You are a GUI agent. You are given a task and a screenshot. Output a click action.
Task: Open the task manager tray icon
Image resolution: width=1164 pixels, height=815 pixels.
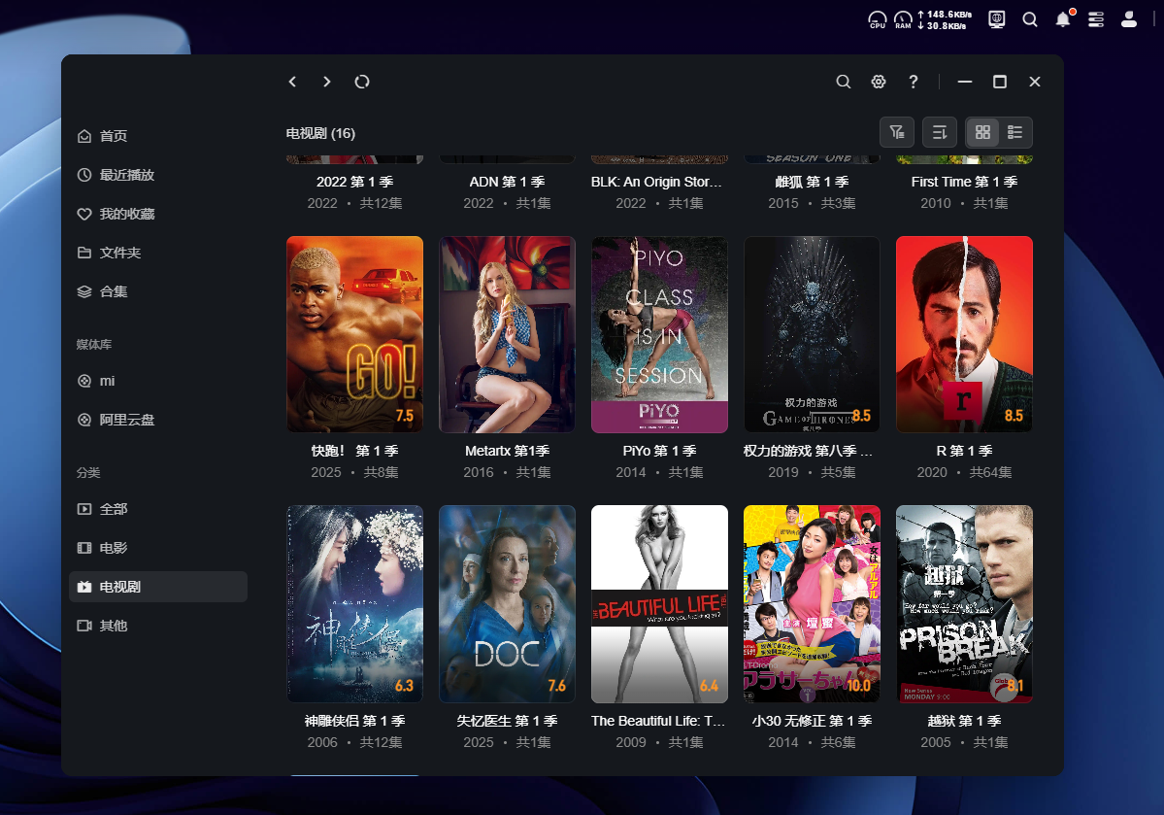click(1096, 20)
